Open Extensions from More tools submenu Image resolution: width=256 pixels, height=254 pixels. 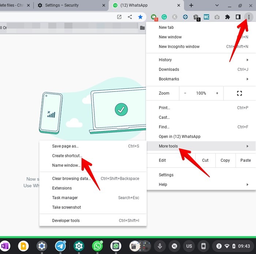coord(93,188)
